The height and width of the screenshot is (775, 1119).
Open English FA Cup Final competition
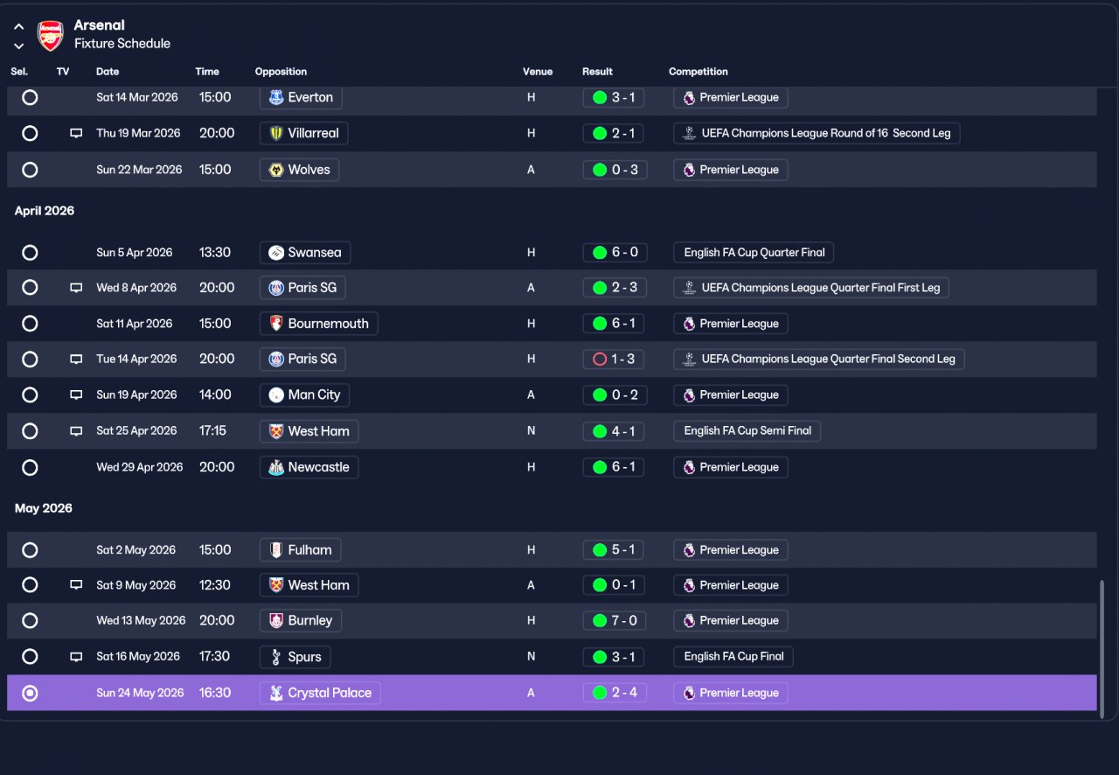coord(733,656)
